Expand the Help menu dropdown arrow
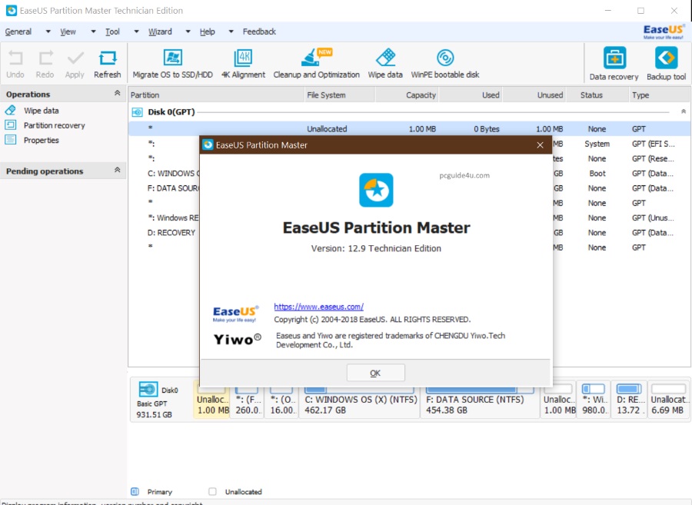 pyautogui.click(x=231, y=32)
